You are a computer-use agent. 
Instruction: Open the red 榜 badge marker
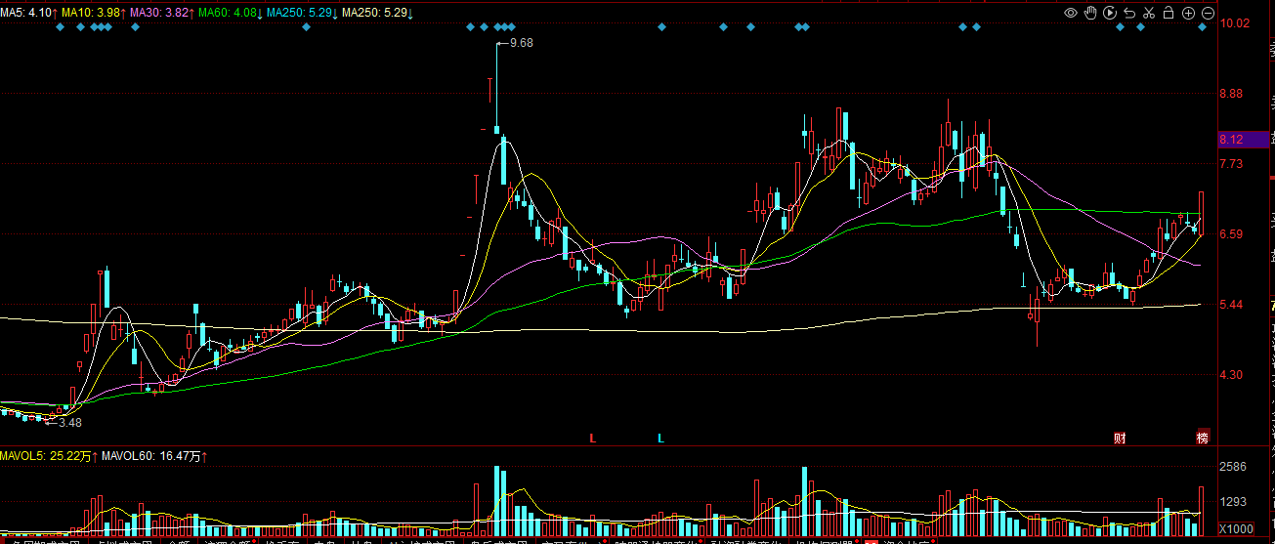coord(1203,438)
